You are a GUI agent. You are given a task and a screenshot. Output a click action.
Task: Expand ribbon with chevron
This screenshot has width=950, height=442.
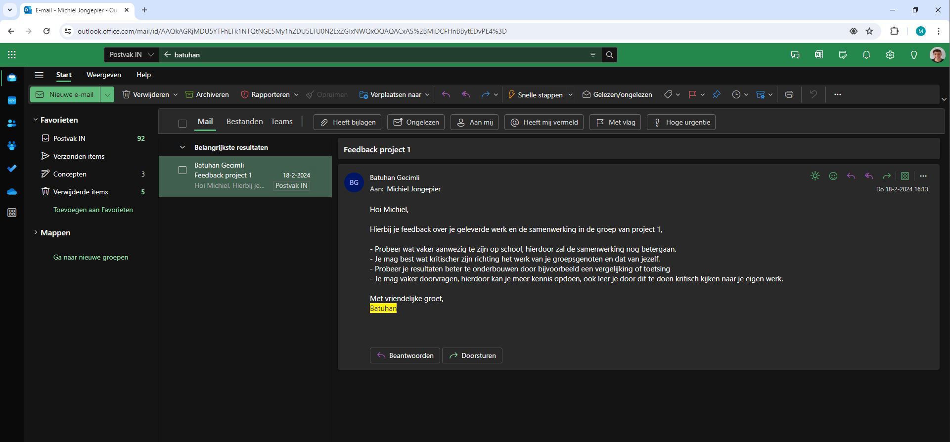coord(944,99)
